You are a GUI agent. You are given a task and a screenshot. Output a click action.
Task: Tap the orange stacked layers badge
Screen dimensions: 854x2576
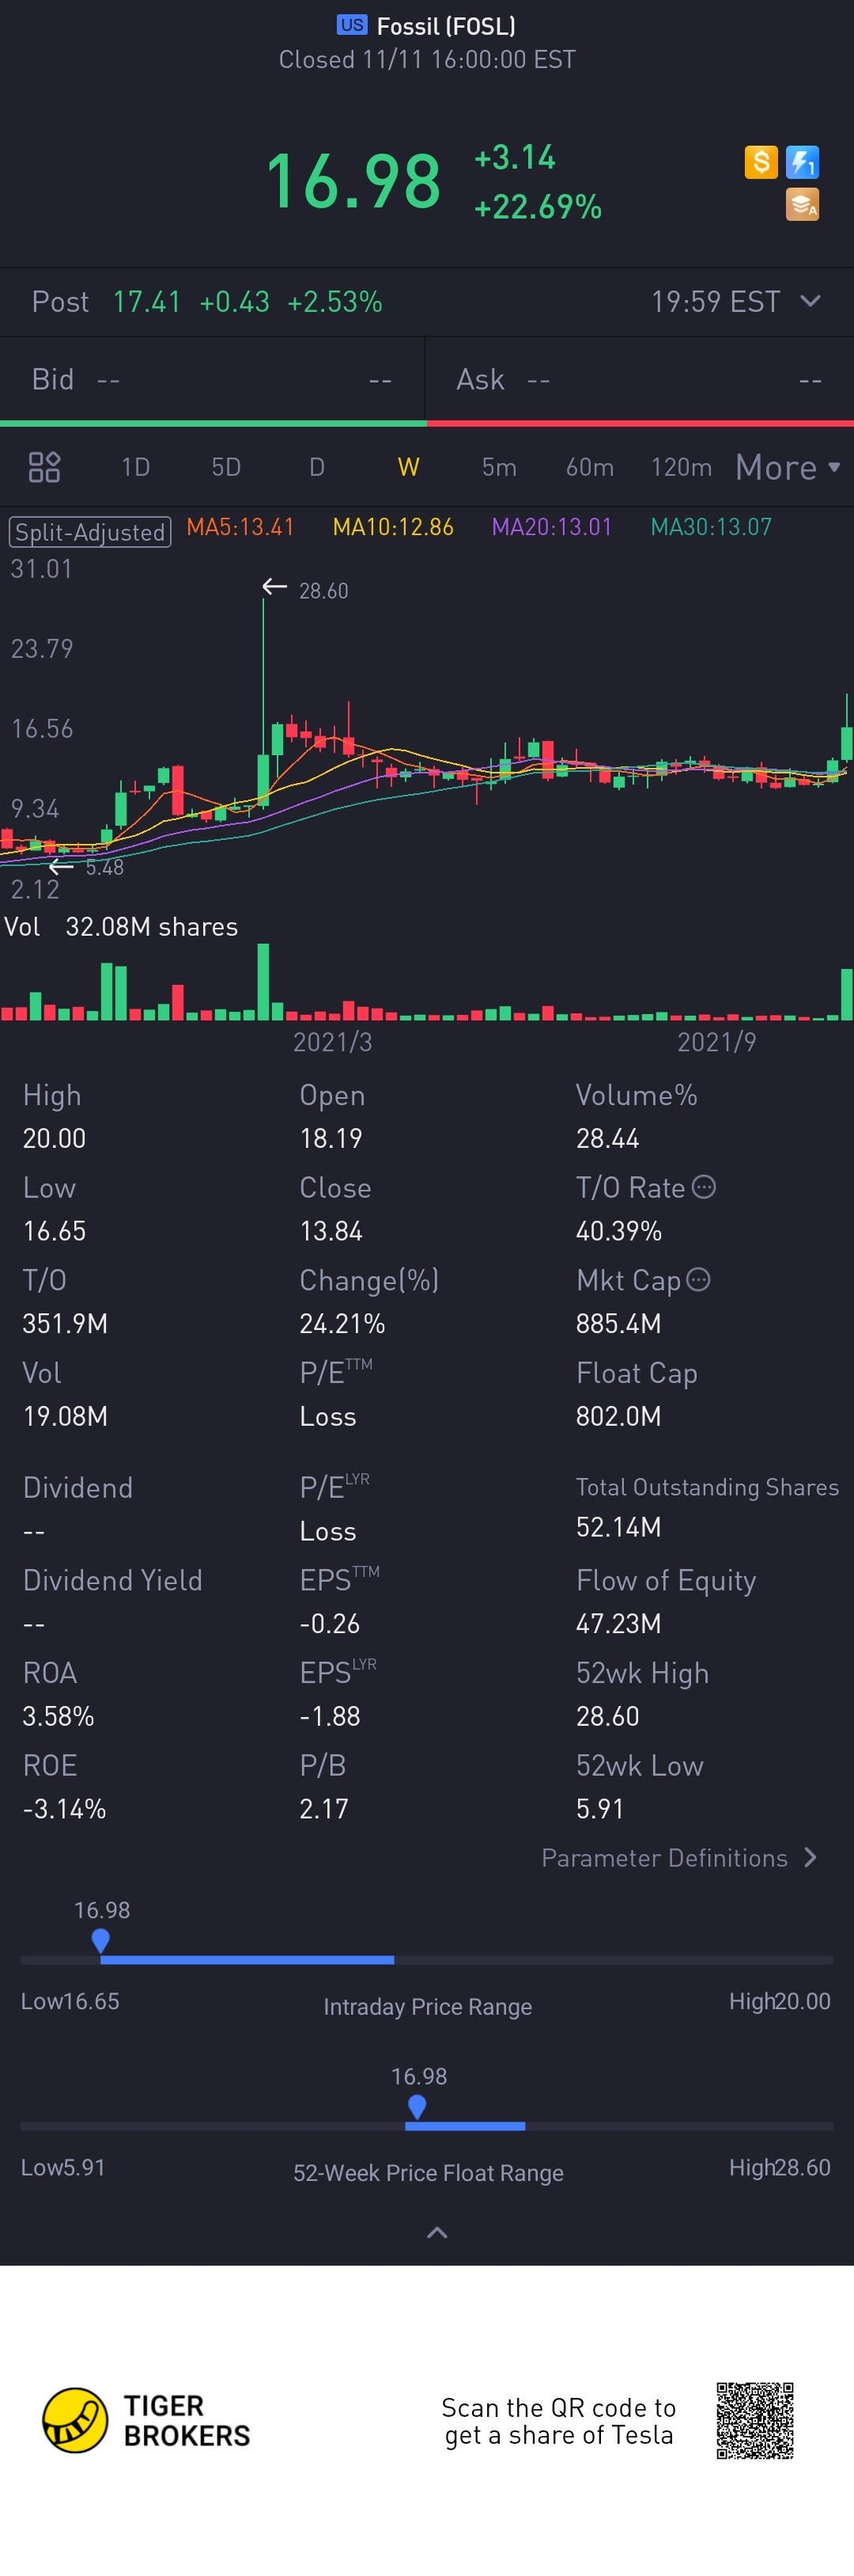(x=802, y=204)
